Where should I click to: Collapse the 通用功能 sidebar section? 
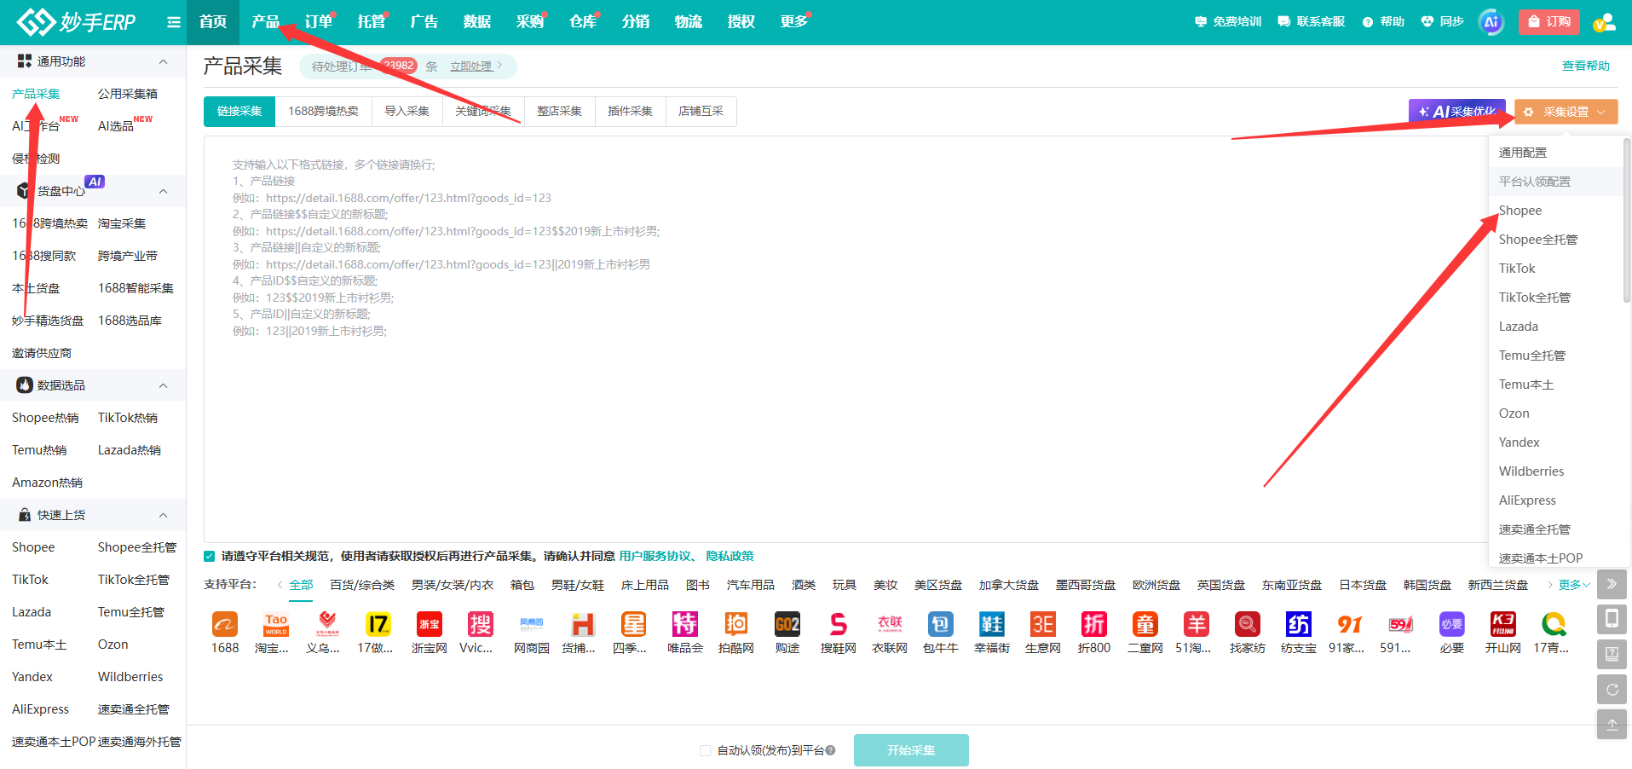(x=163, y=61)
